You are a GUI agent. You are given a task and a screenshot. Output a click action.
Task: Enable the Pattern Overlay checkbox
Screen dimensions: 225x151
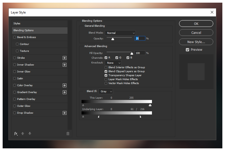coord(15,99)
